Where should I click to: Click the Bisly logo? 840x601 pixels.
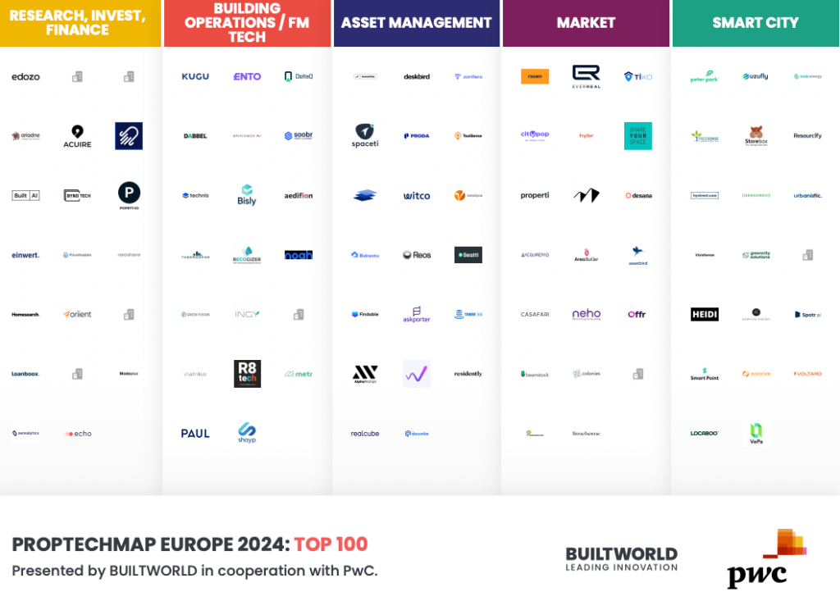(247, 195)
